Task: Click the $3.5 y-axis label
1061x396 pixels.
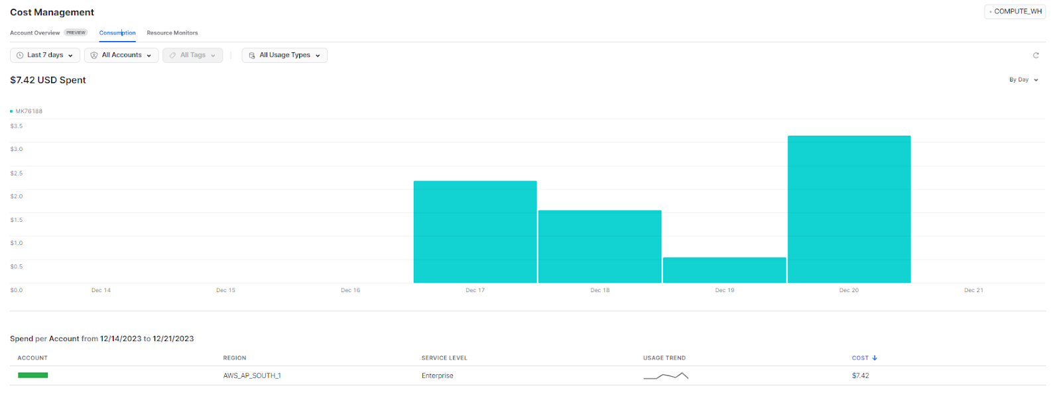Action: point(17,126)
